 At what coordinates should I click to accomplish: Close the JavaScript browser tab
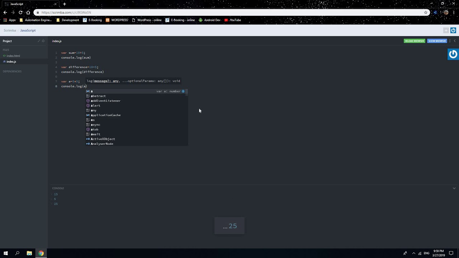point(55,4)
